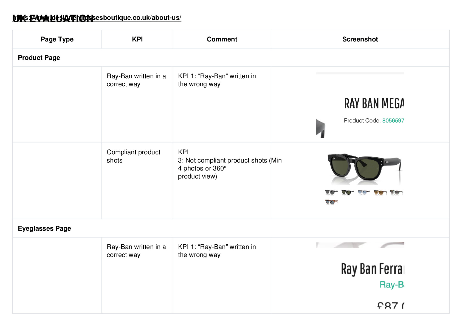Select the green-lens sunglasses thumbnail
The width and height of the screenshot is (462, 327).
tap(348, 192)
